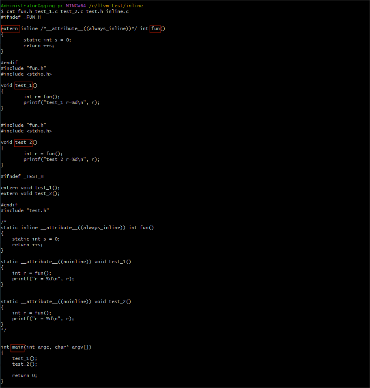Click the 'static int s = 0;' line near top

(x=47, y=40)
